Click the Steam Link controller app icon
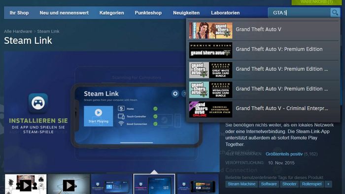 [38, 103]
